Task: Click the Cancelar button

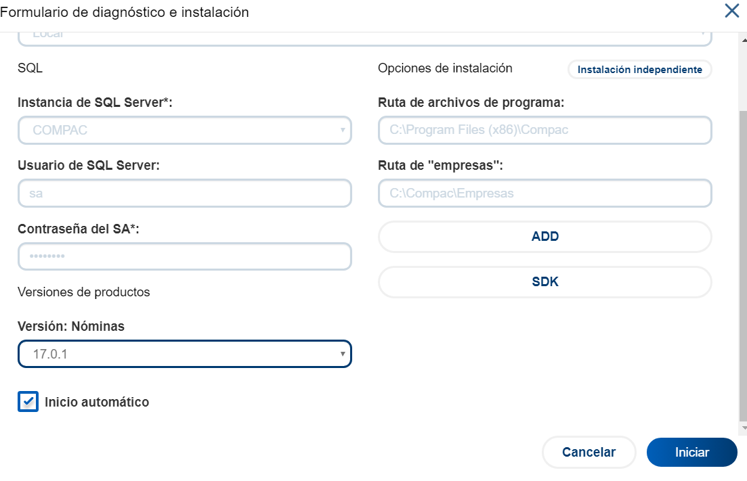Action: pyautogui.click(x=589, y=453)
